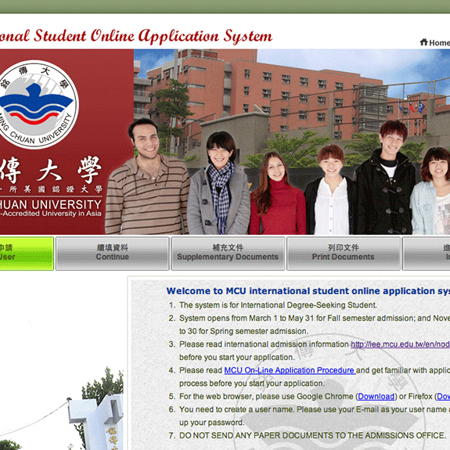Click the Firefox download link

click(443, 396)
